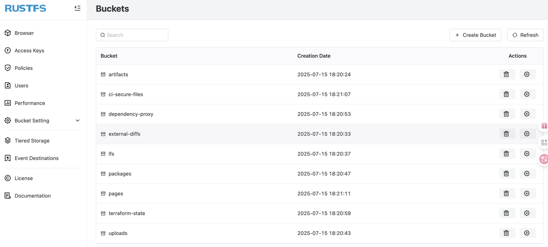Click the language switcher floating icon
This screenshot has width=548, height=247.
click(x=544, y=159)
